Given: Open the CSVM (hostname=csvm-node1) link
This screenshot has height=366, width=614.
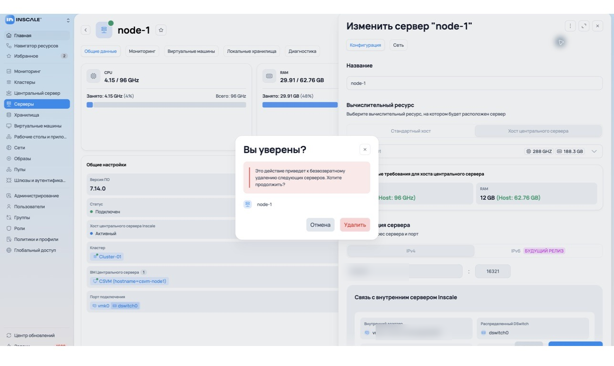Looking at the screenshot, I should point(129,281).
